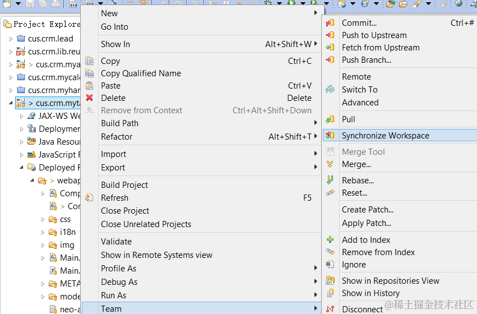Click the Show in Repositories View icon
This screenshot has height=314, width=477.
point(330,280)
